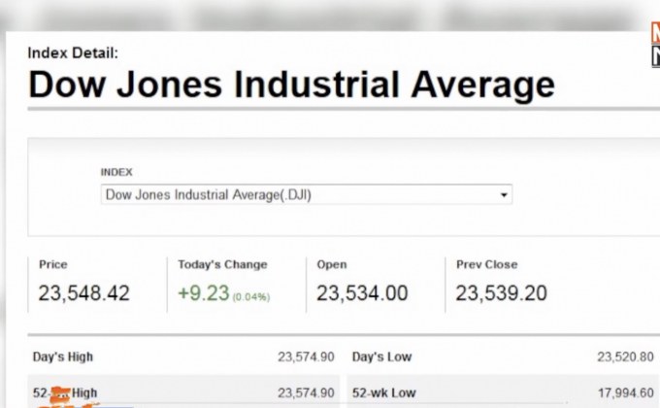Screen dimensions: 660x408
Task: Click the (0.04%) percent change text
Action: tap(250, 295)
